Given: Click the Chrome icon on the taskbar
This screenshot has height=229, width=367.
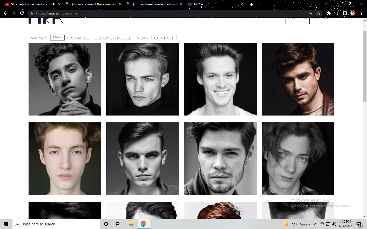Looking at the screenshot, I should (144, 224).
